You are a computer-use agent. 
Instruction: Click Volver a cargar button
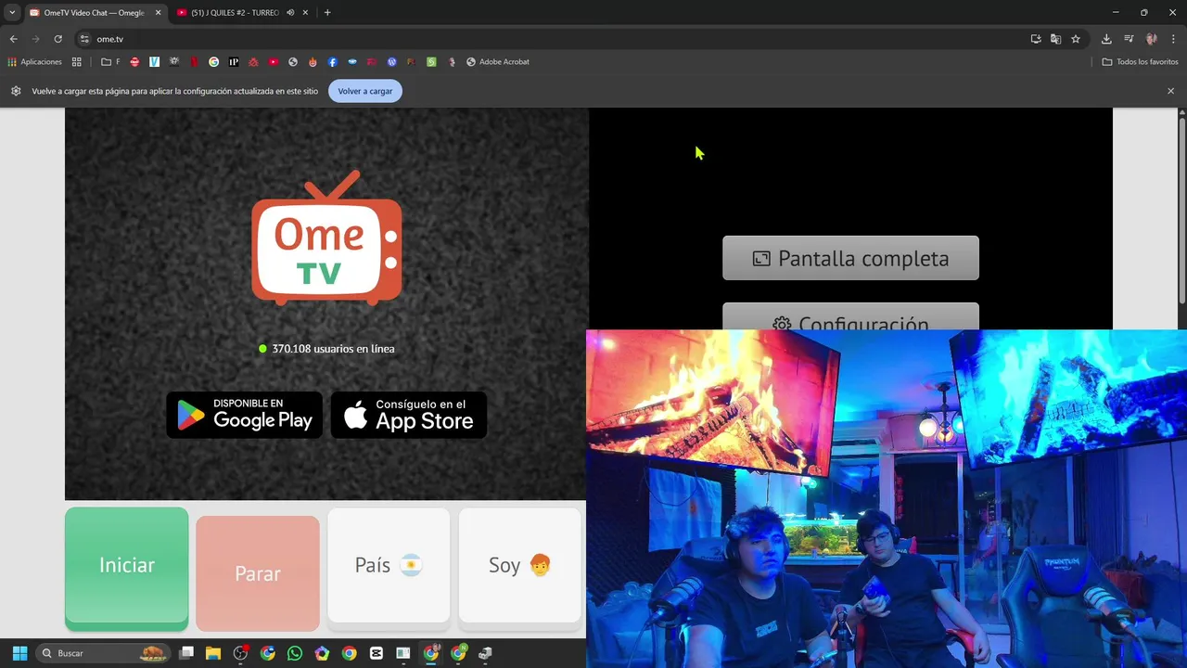[364, 91]
